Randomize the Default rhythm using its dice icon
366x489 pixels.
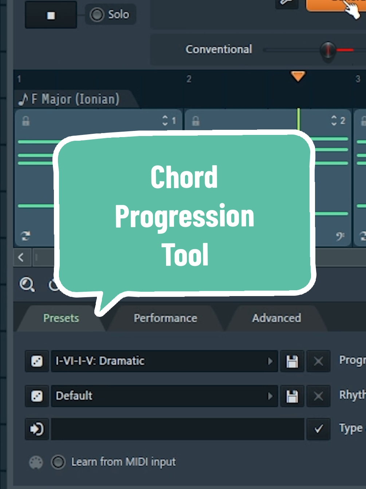tap(36, 396)
